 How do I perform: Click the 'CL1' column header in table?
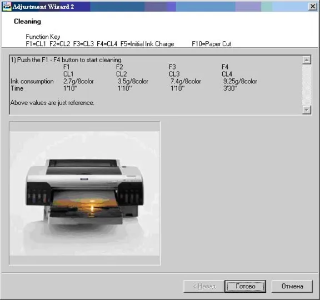[68, 74]
